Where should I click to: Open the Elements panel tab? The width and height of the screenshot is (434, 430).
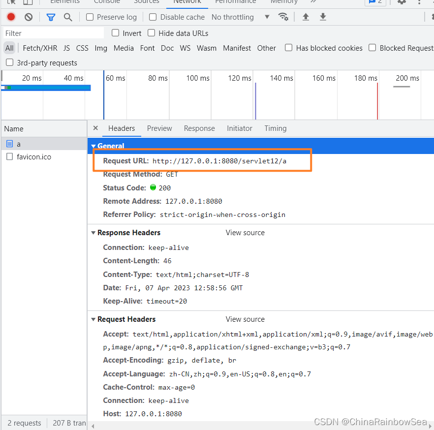click(65, 2)
